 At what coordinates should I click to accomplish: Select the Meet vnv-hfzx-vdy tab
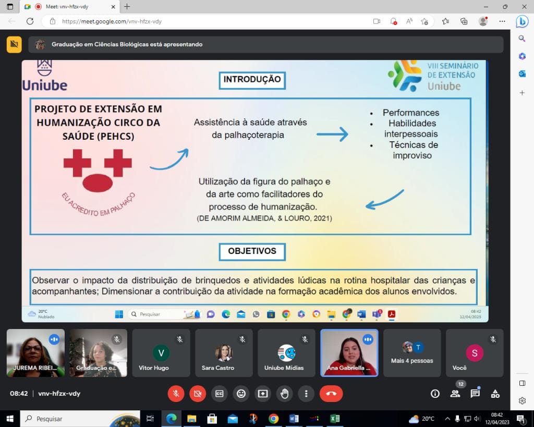point(71,6)
